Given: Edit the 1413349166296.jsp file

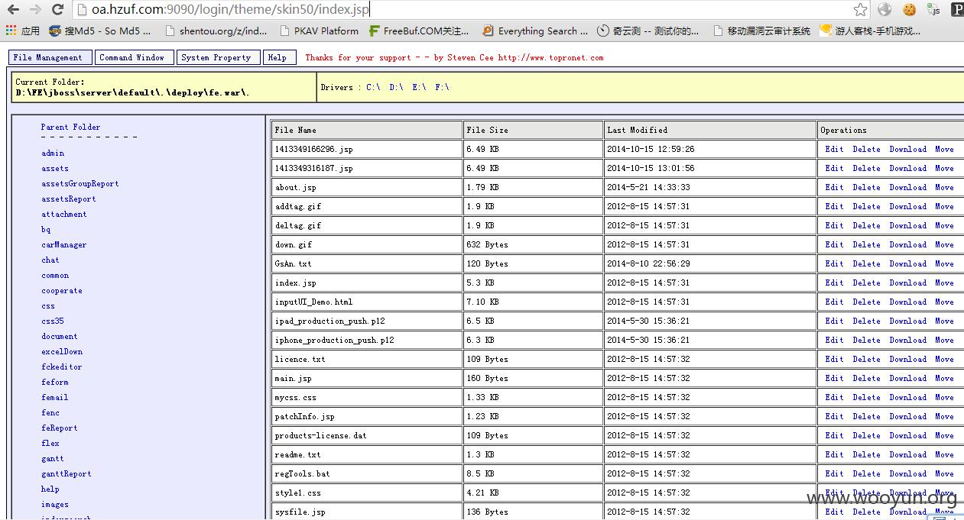Looking at the screenshot, I should (834, 150).
